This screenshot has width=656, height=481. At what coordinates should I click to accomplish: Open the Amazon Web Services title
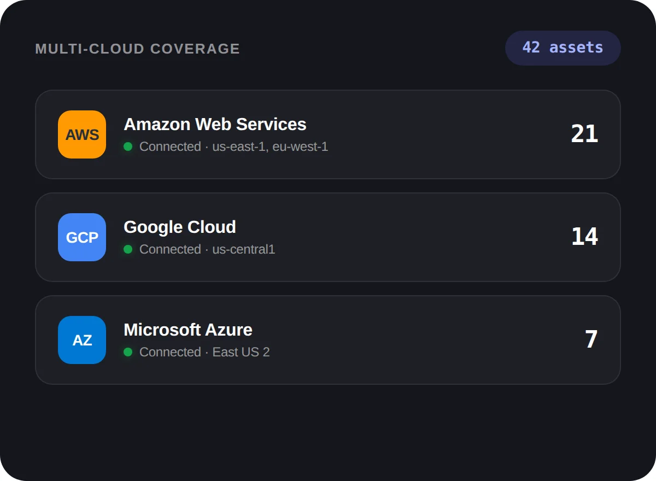pos(215,124)
